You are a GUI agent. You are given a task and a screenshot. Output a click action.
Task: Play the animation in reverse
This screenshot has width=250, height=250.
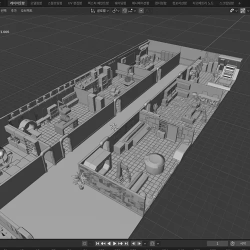coord(109,243)
